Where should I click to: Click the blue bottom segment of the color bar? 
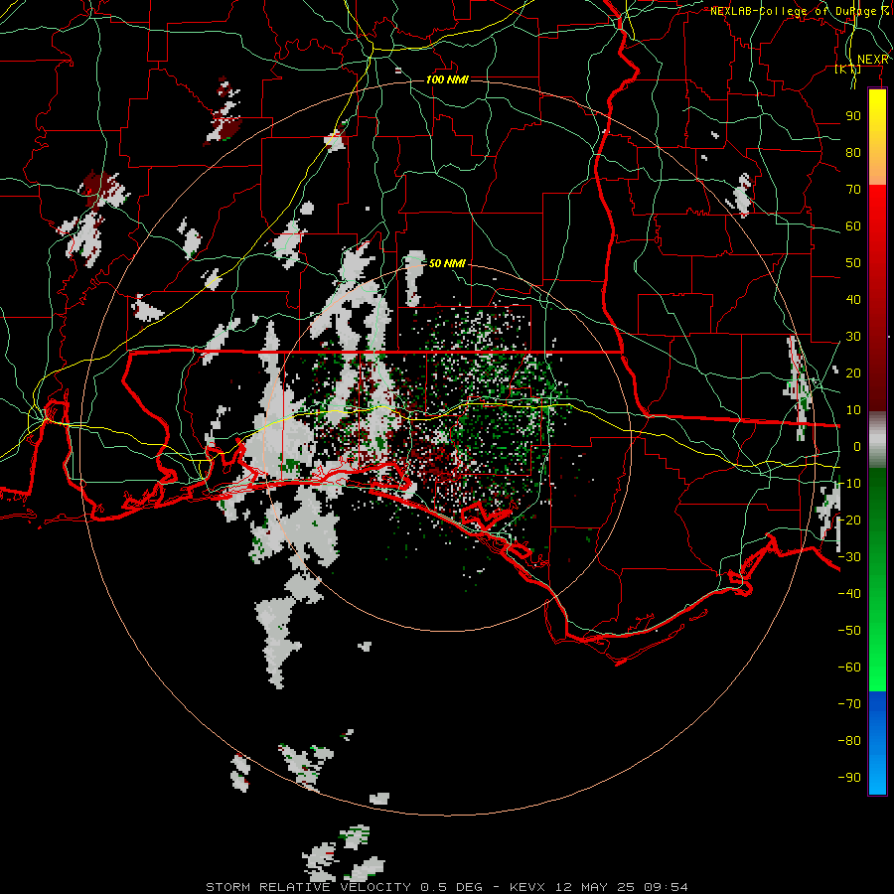(x=877, y=743)
